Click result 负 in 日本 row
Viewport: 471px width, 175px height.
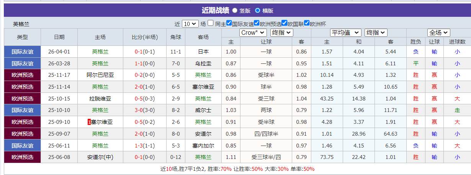click(416, 52)
